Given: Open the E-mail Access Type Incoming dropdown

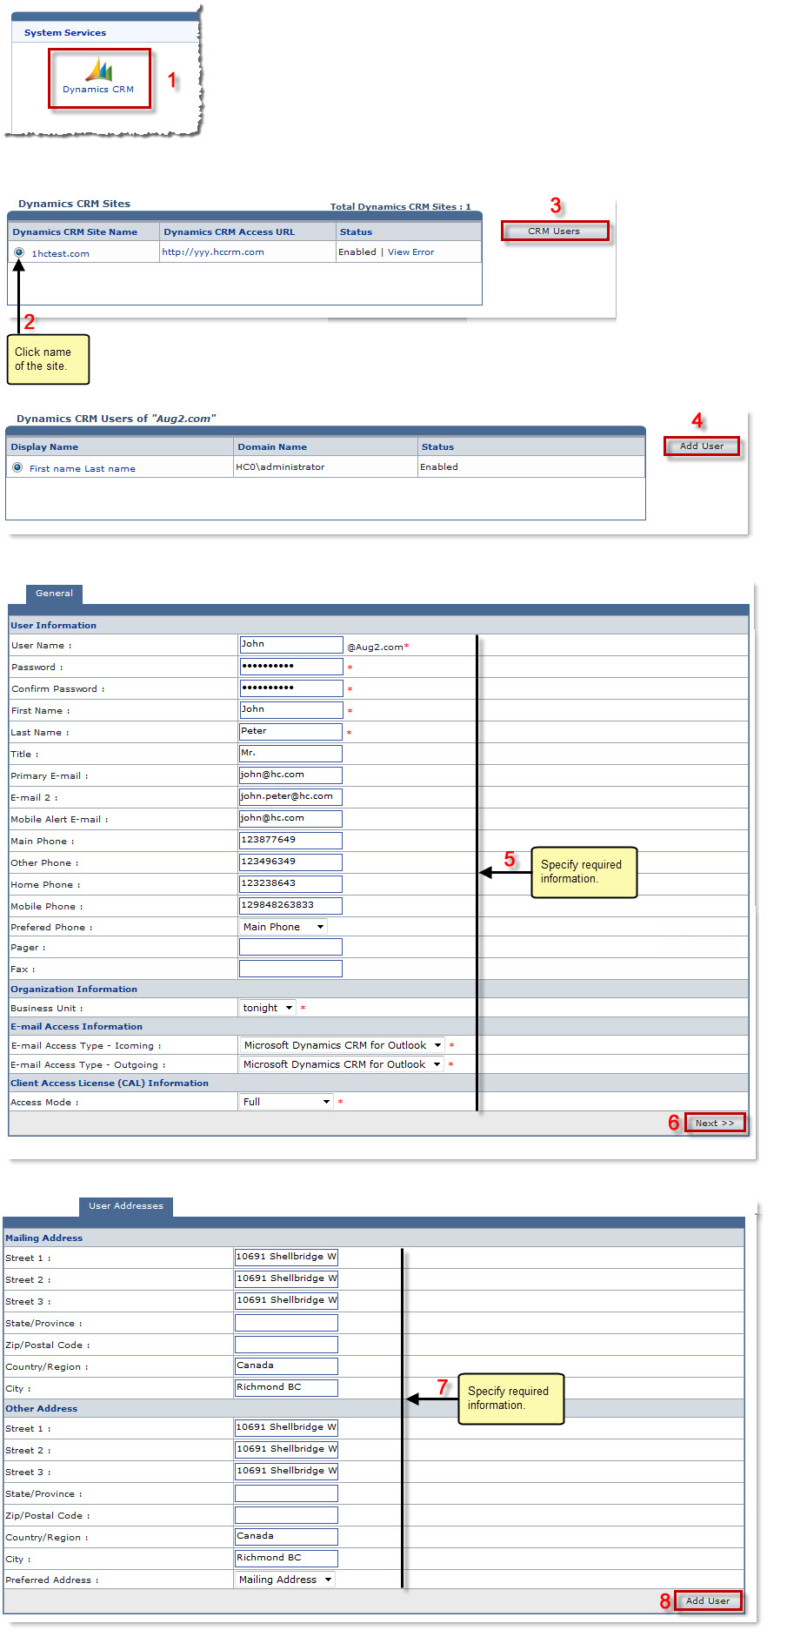Looking at the screenshot, I should coord(342,1045).
